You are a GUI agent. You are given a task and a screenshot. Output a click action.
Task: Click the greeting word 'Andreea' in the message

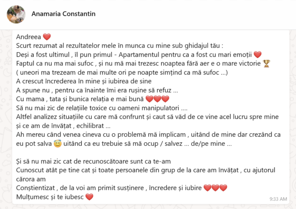point(28,37)
